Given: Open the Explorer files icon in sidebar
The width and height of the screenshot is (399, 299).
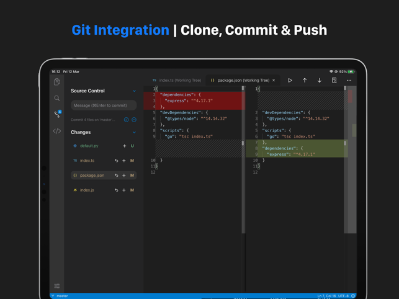Looking at the screenshot, I should 57,82.
